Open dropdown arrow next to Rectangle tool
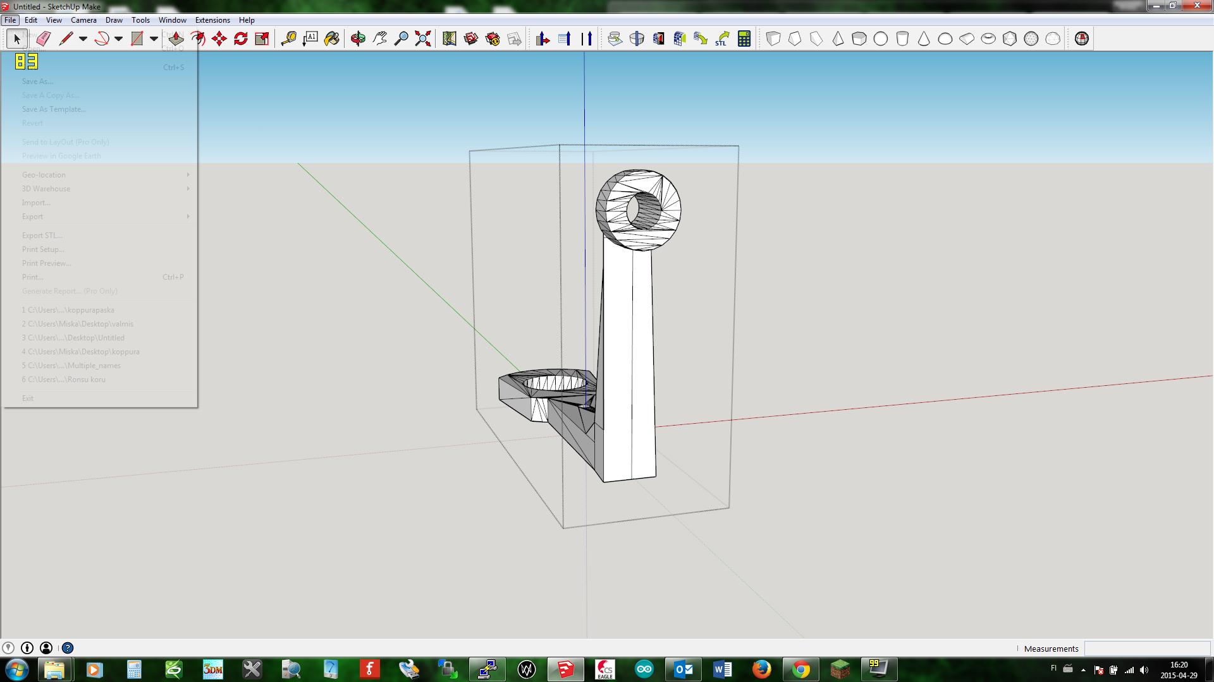The width and height of the screenshot is (1214, 682). coord(154,39)
